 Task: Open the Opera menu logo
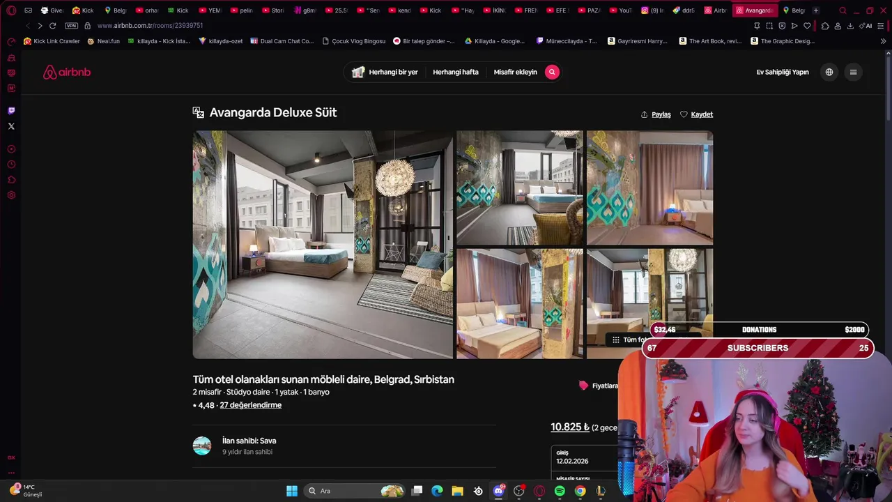pos(11,10)
